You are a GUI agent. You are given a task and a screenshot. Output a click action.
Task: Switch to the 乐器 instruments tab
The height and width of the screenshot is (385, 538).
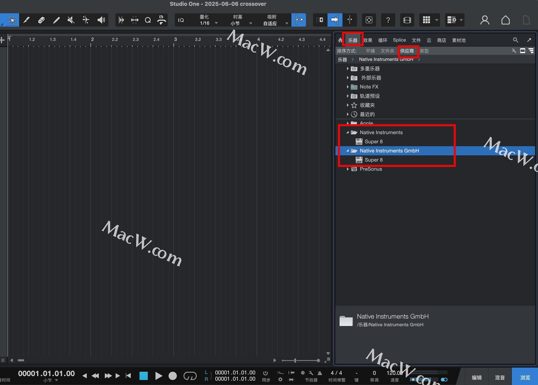click(353, 40)
